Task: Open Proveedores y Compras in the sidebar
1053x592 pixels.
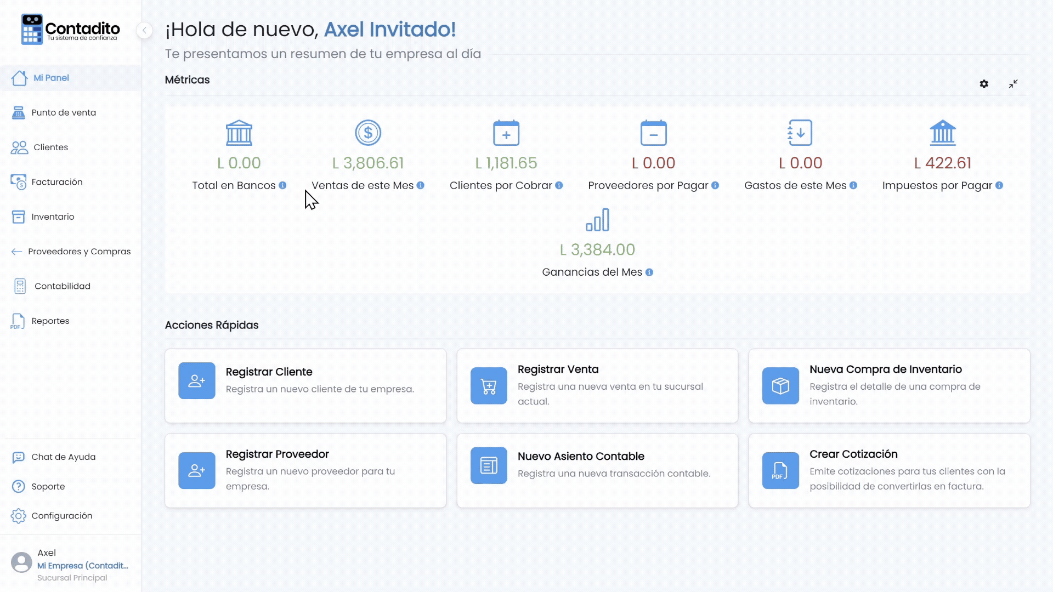Action: pos(71,252)
